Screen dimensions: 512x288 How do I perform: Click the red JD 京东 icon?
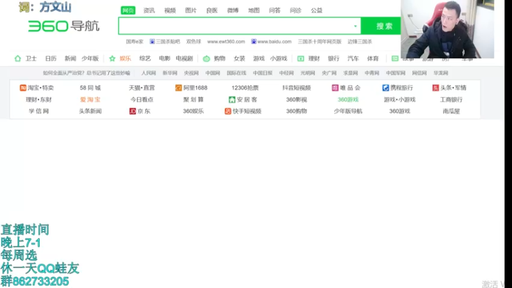tap(132, 111)
